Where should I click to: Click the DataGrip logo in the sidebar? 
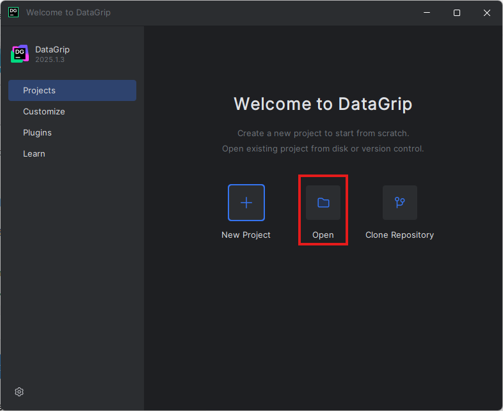tap(20, 54)
